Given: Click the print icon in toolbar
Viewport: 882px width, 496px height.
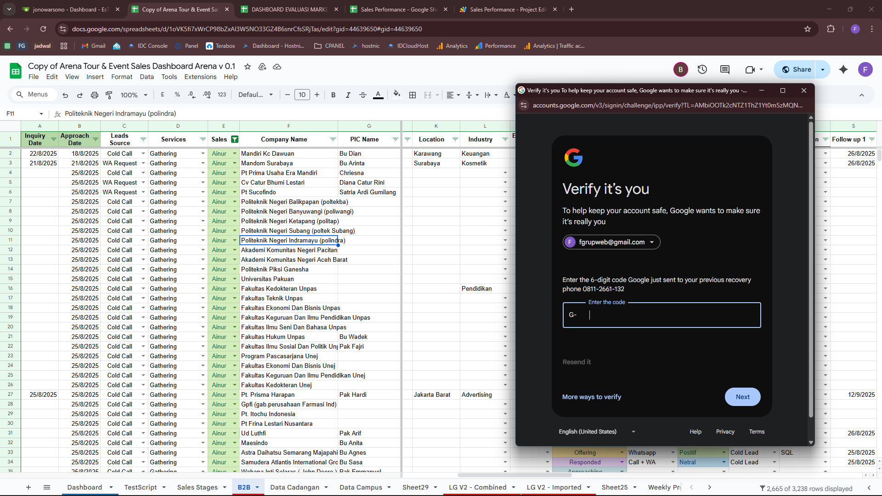Looking at the screenshot, I should click(94, 95).
